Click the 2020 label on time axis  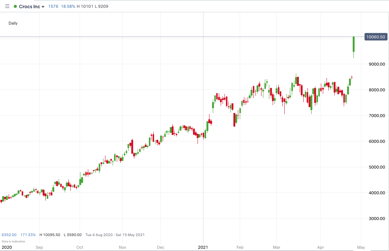(6, 247)
